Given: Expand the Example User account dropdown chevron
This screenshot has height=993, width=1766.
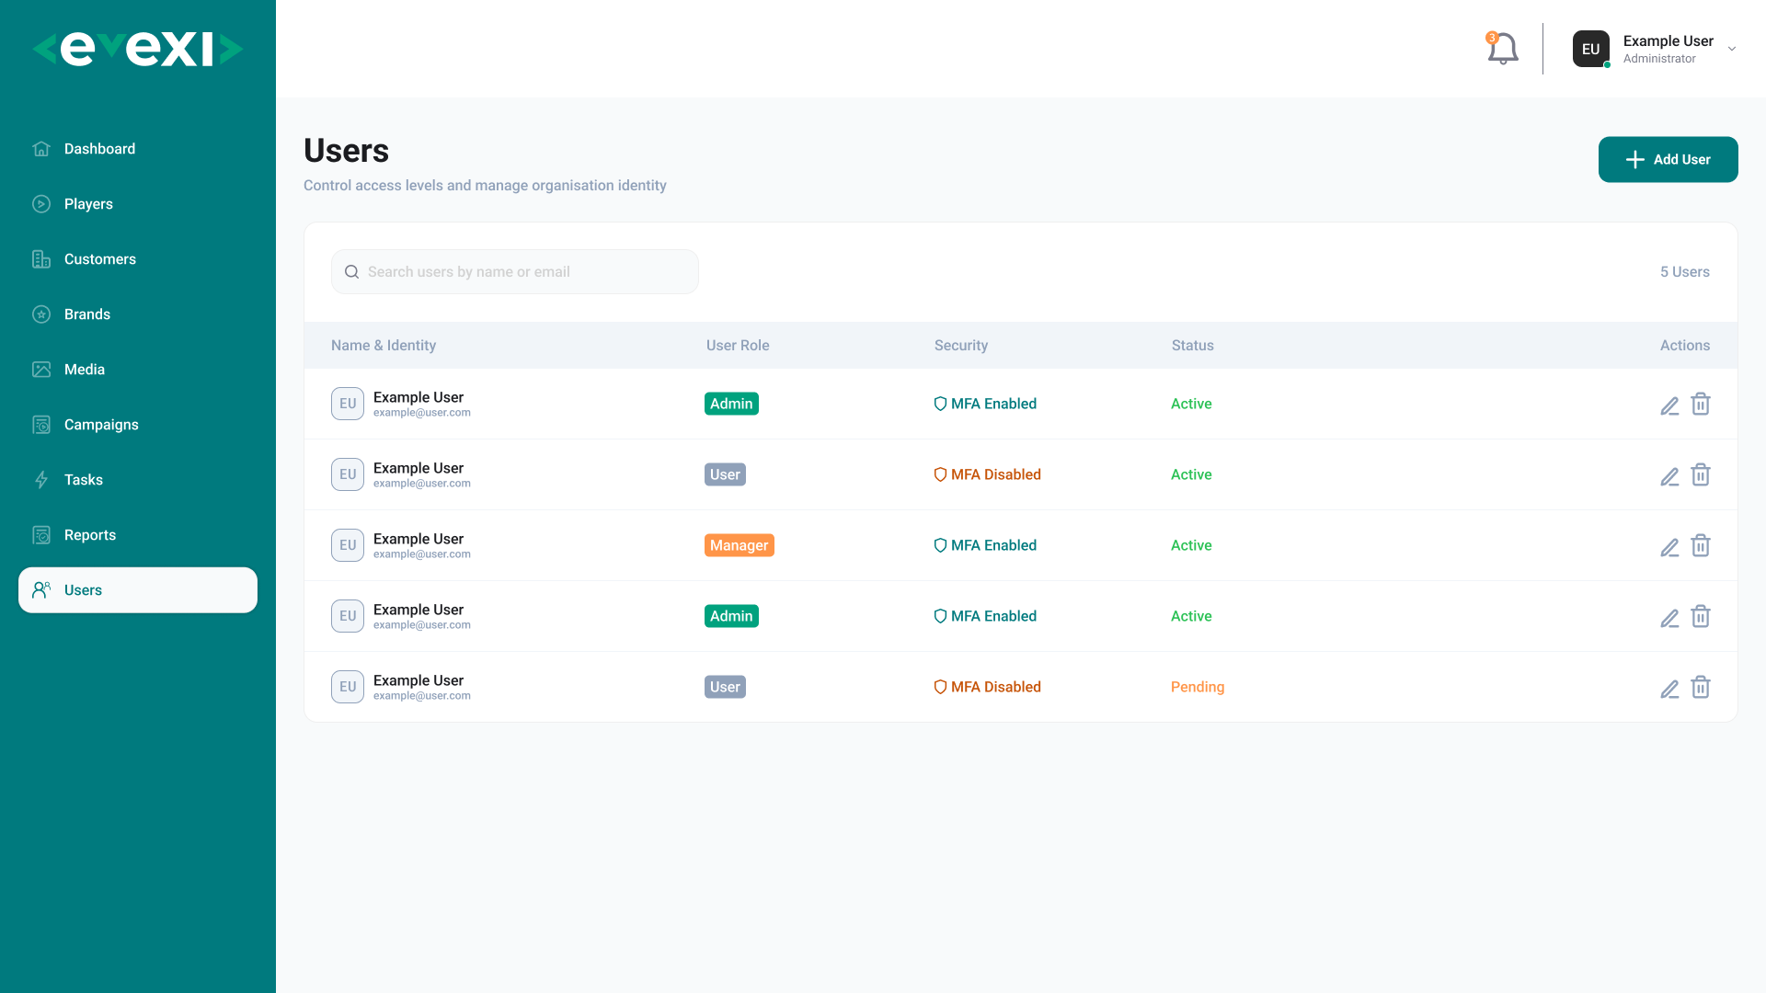Looking at the screenshot, I should click(x=1732, y=49).
